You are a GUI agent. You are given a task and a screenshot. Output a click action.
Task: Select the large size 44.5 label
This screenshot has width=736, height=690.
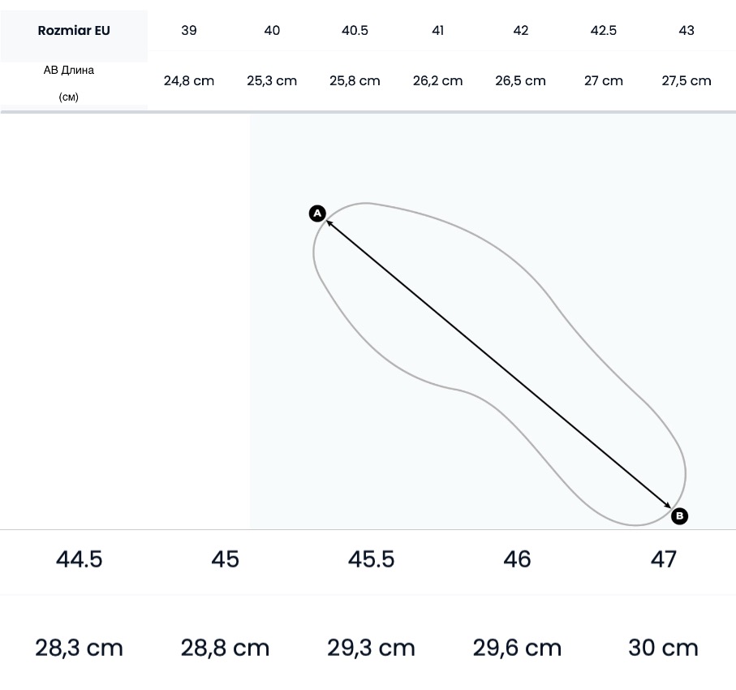(x=80, y=559)
